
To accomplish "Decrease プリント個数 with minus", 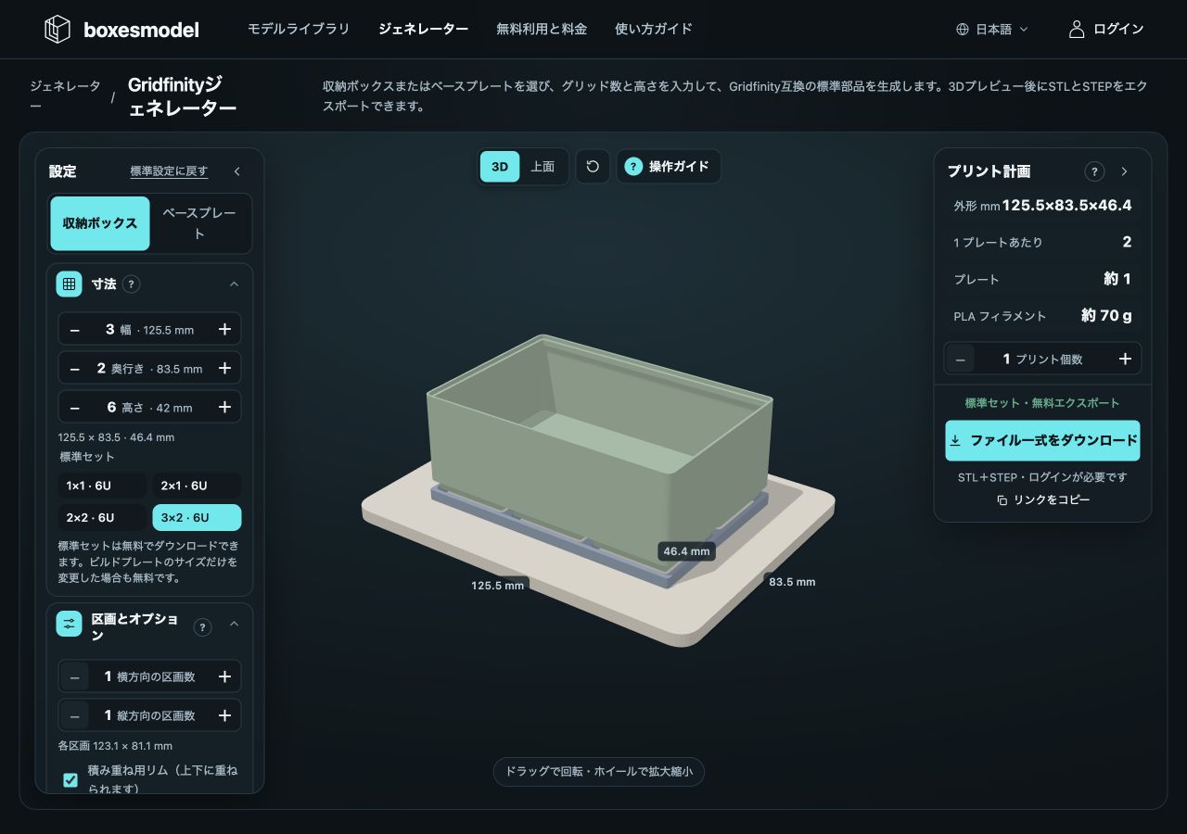I will coord(961,359).
